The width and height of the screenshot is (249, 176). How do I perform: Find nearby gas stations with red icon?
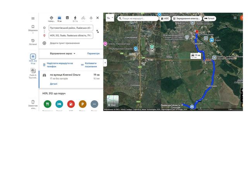[x=71, y=104]
